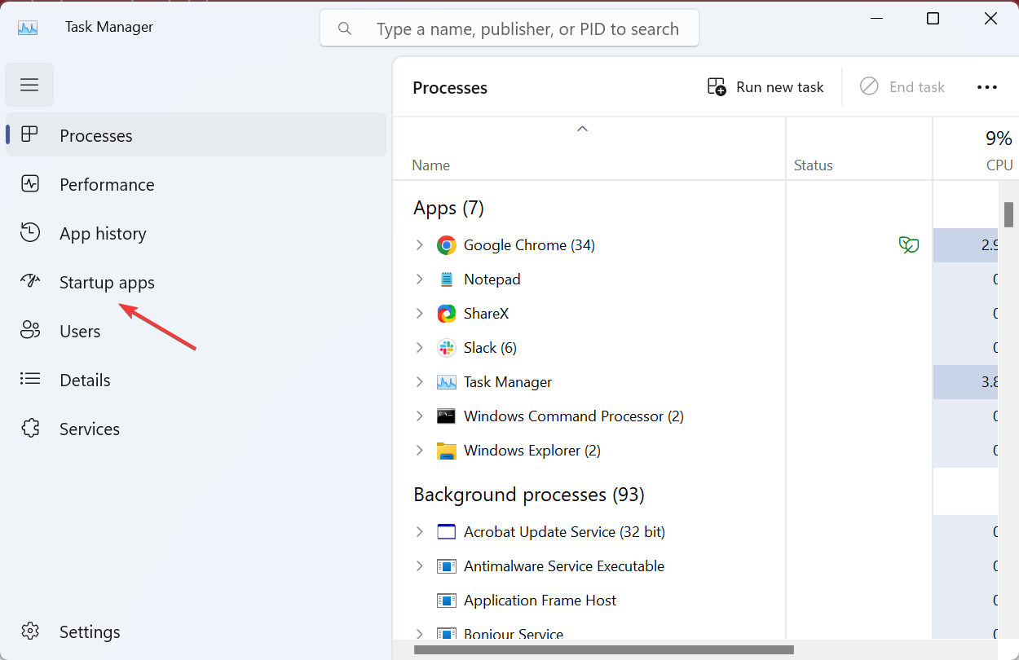Image resolution: width=1019 pixels, height=660 pixels.
Task: Click Run new task button
Action: click(765, 87)
